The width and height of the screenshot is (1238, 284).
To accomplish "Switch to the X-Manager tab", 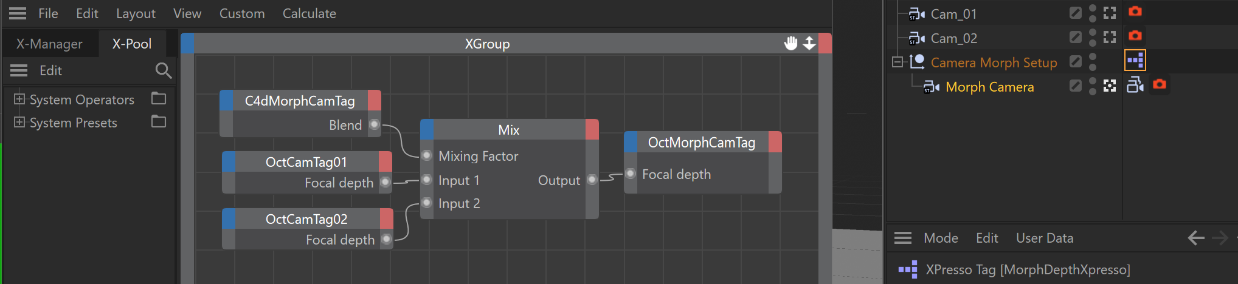I will [x=49, y=44].
